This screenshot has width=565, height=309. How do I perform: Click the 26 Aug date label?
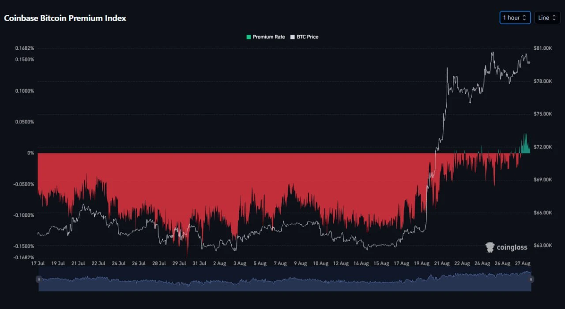(502, 264)
